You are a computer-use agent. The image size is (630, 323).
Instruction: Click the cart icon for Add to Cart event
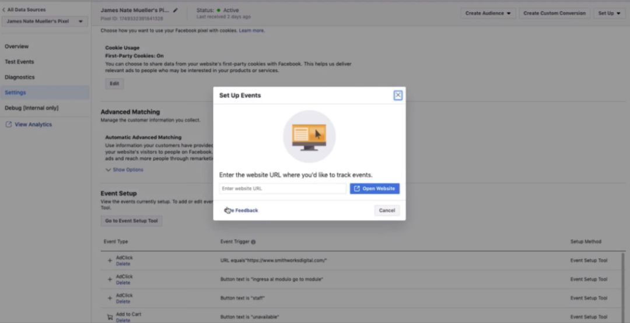click(110, 317)
